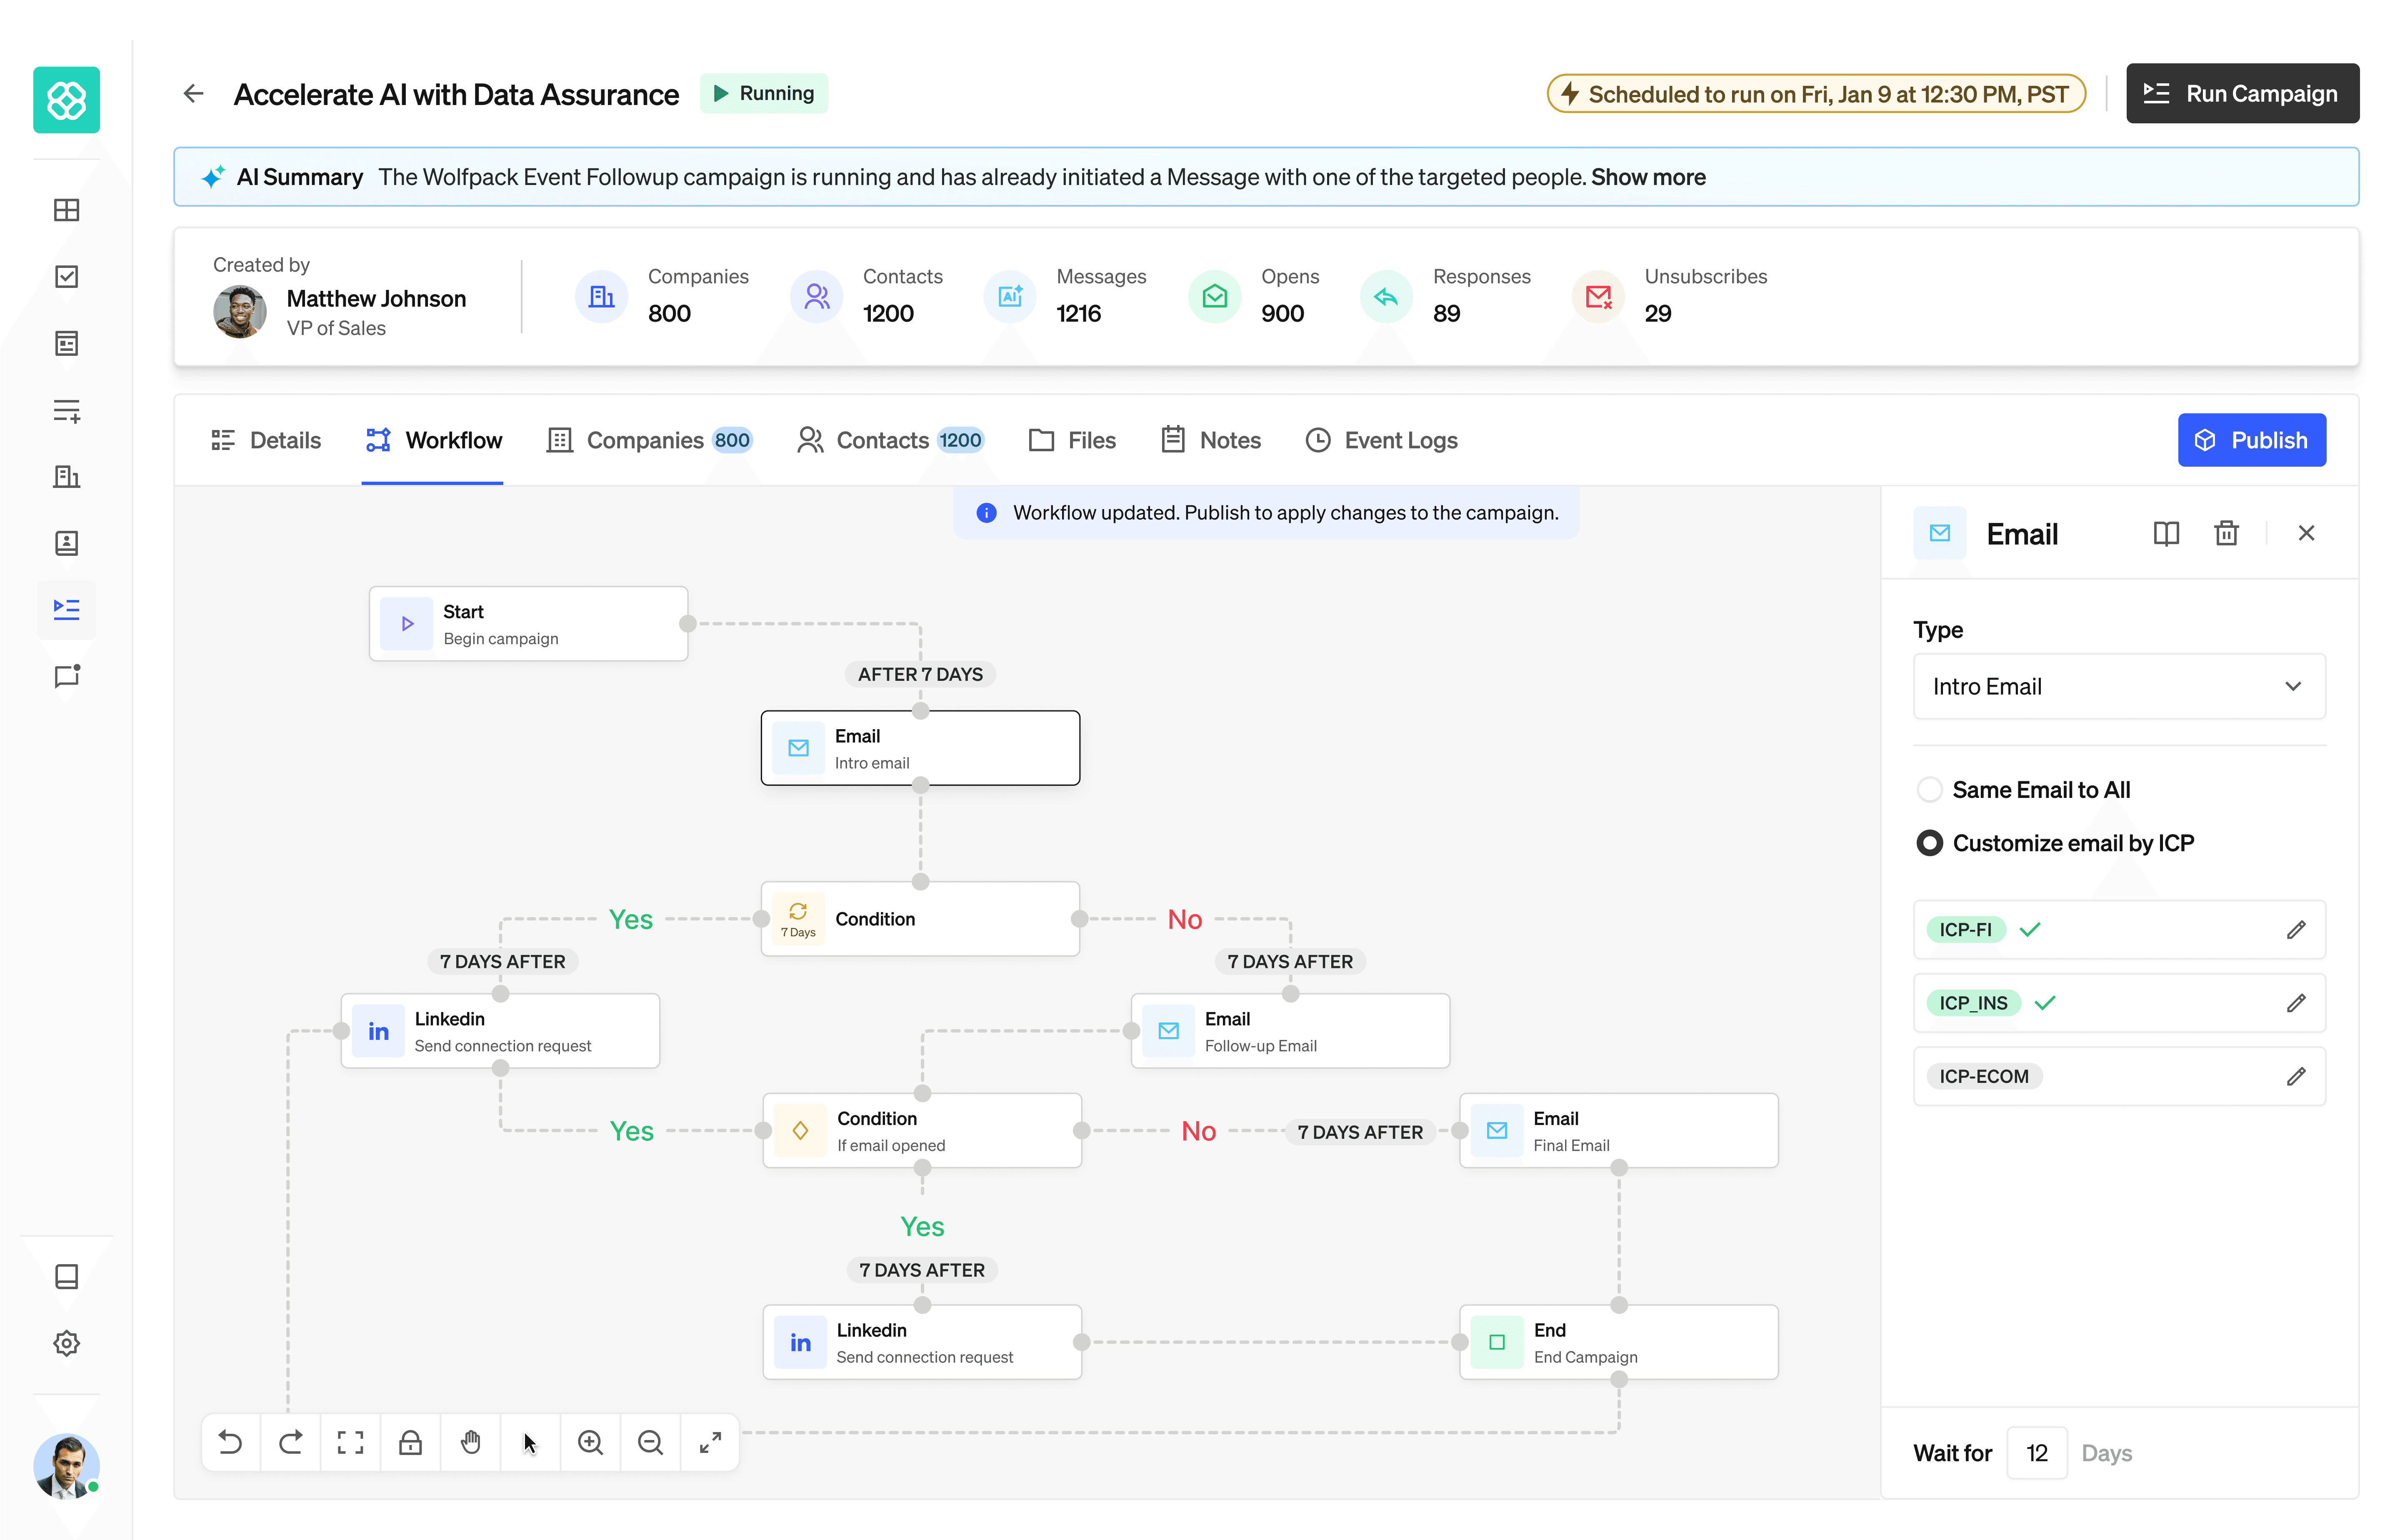The image size is (2400, 1540).
Task: Edit the ICP-FI email with pencil
Action: click(x=2296, y=930)
